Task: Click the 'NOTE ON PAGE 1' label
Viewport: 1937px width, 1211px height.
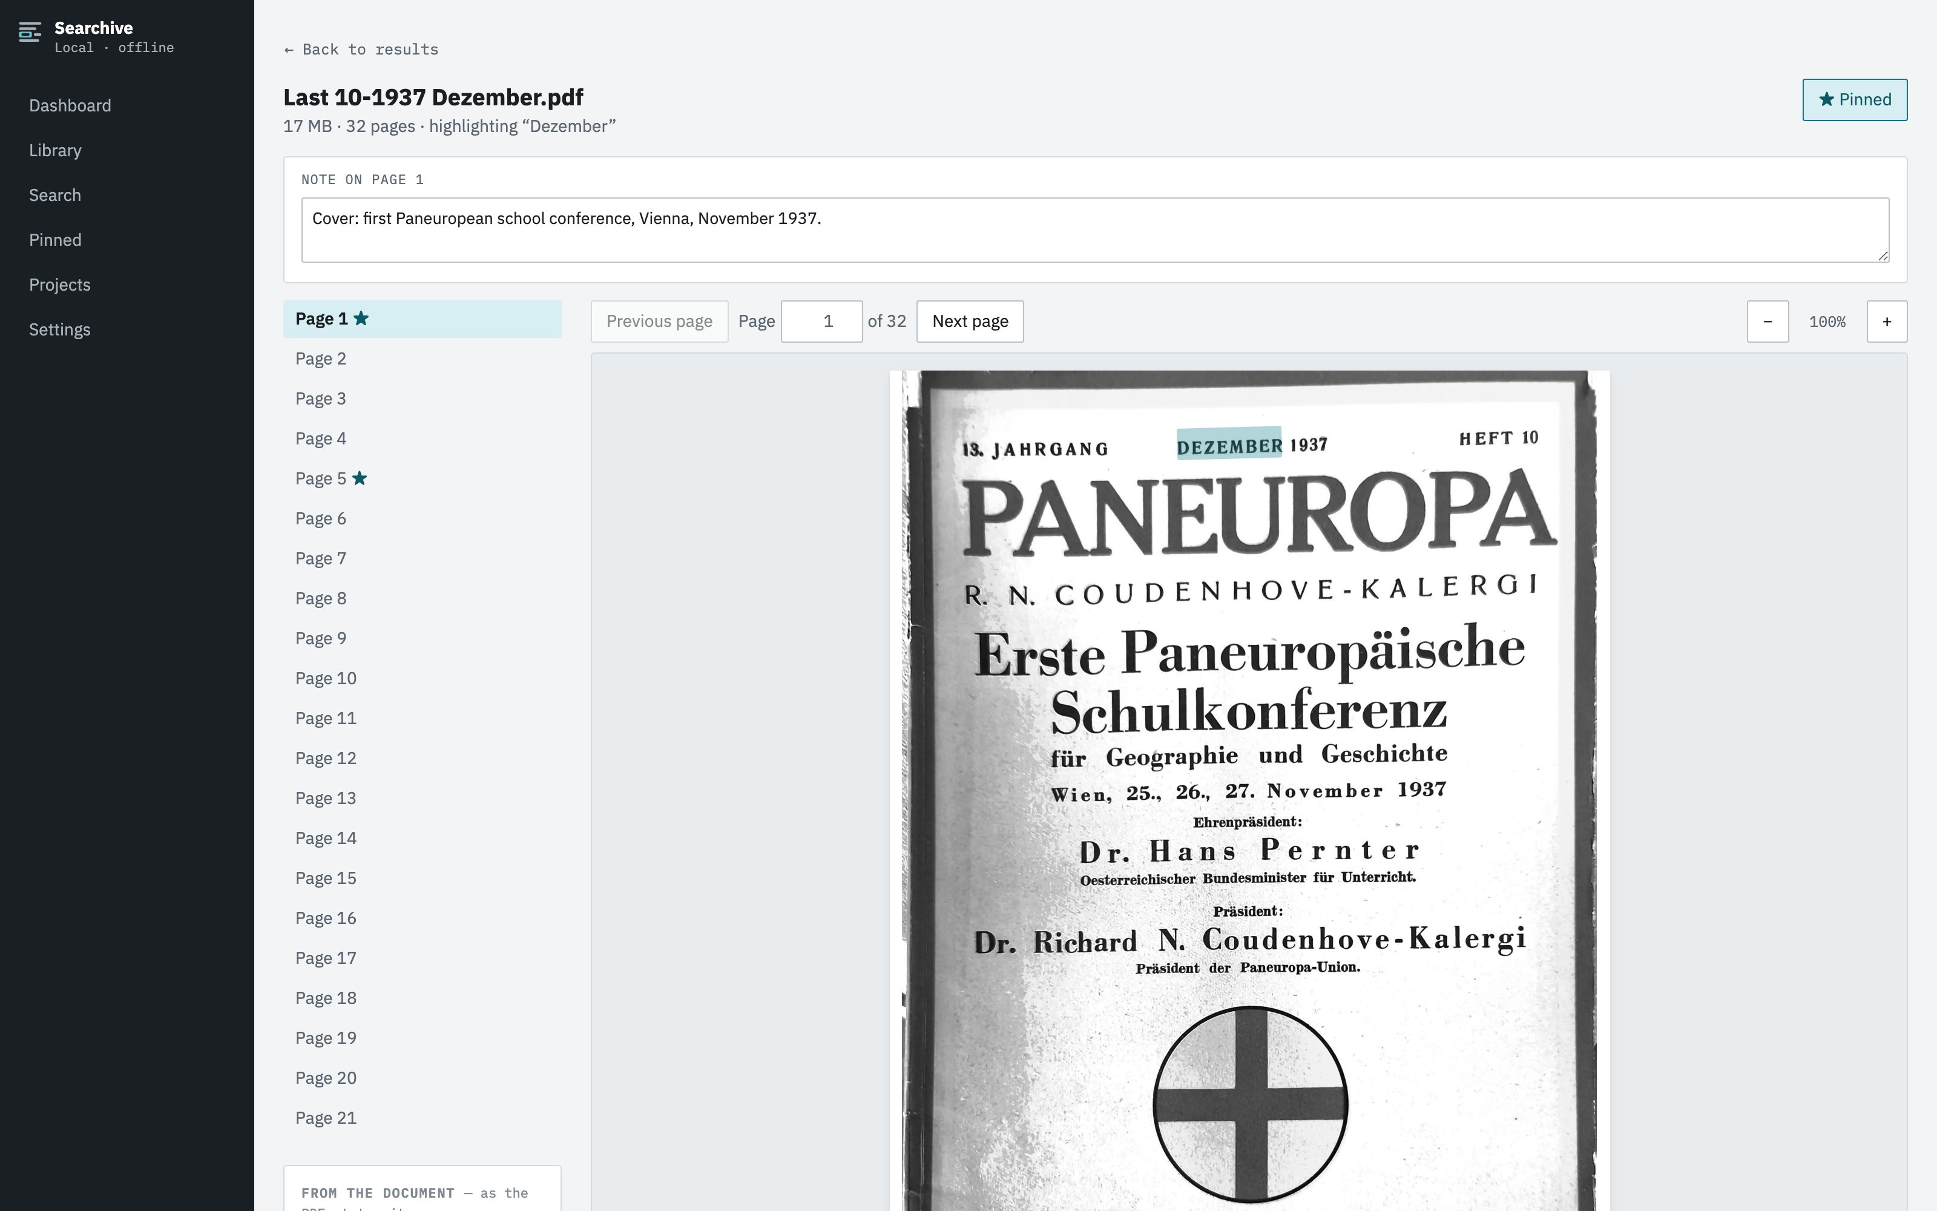Action: click(x=363, y=179)
